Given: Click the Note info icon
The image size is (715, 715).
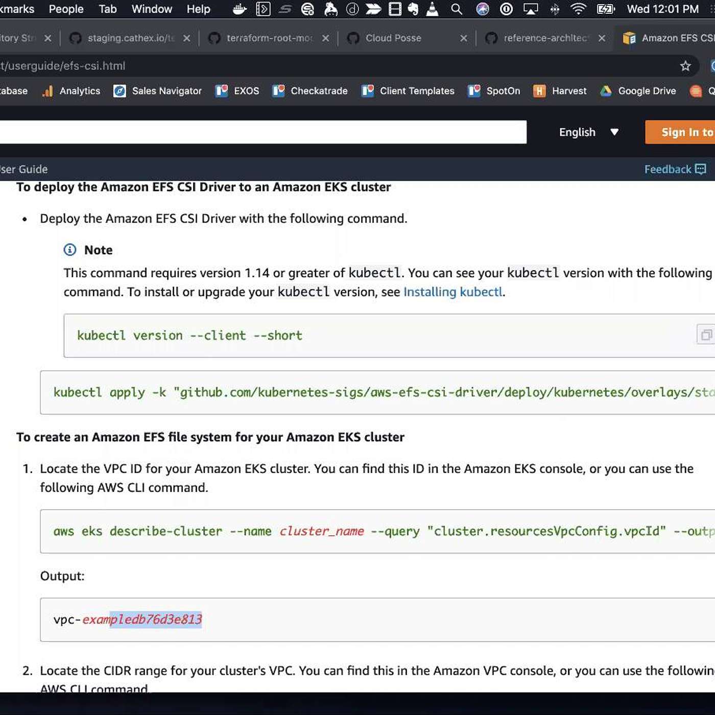Looking at the screenshot, I should pos(70,250).
